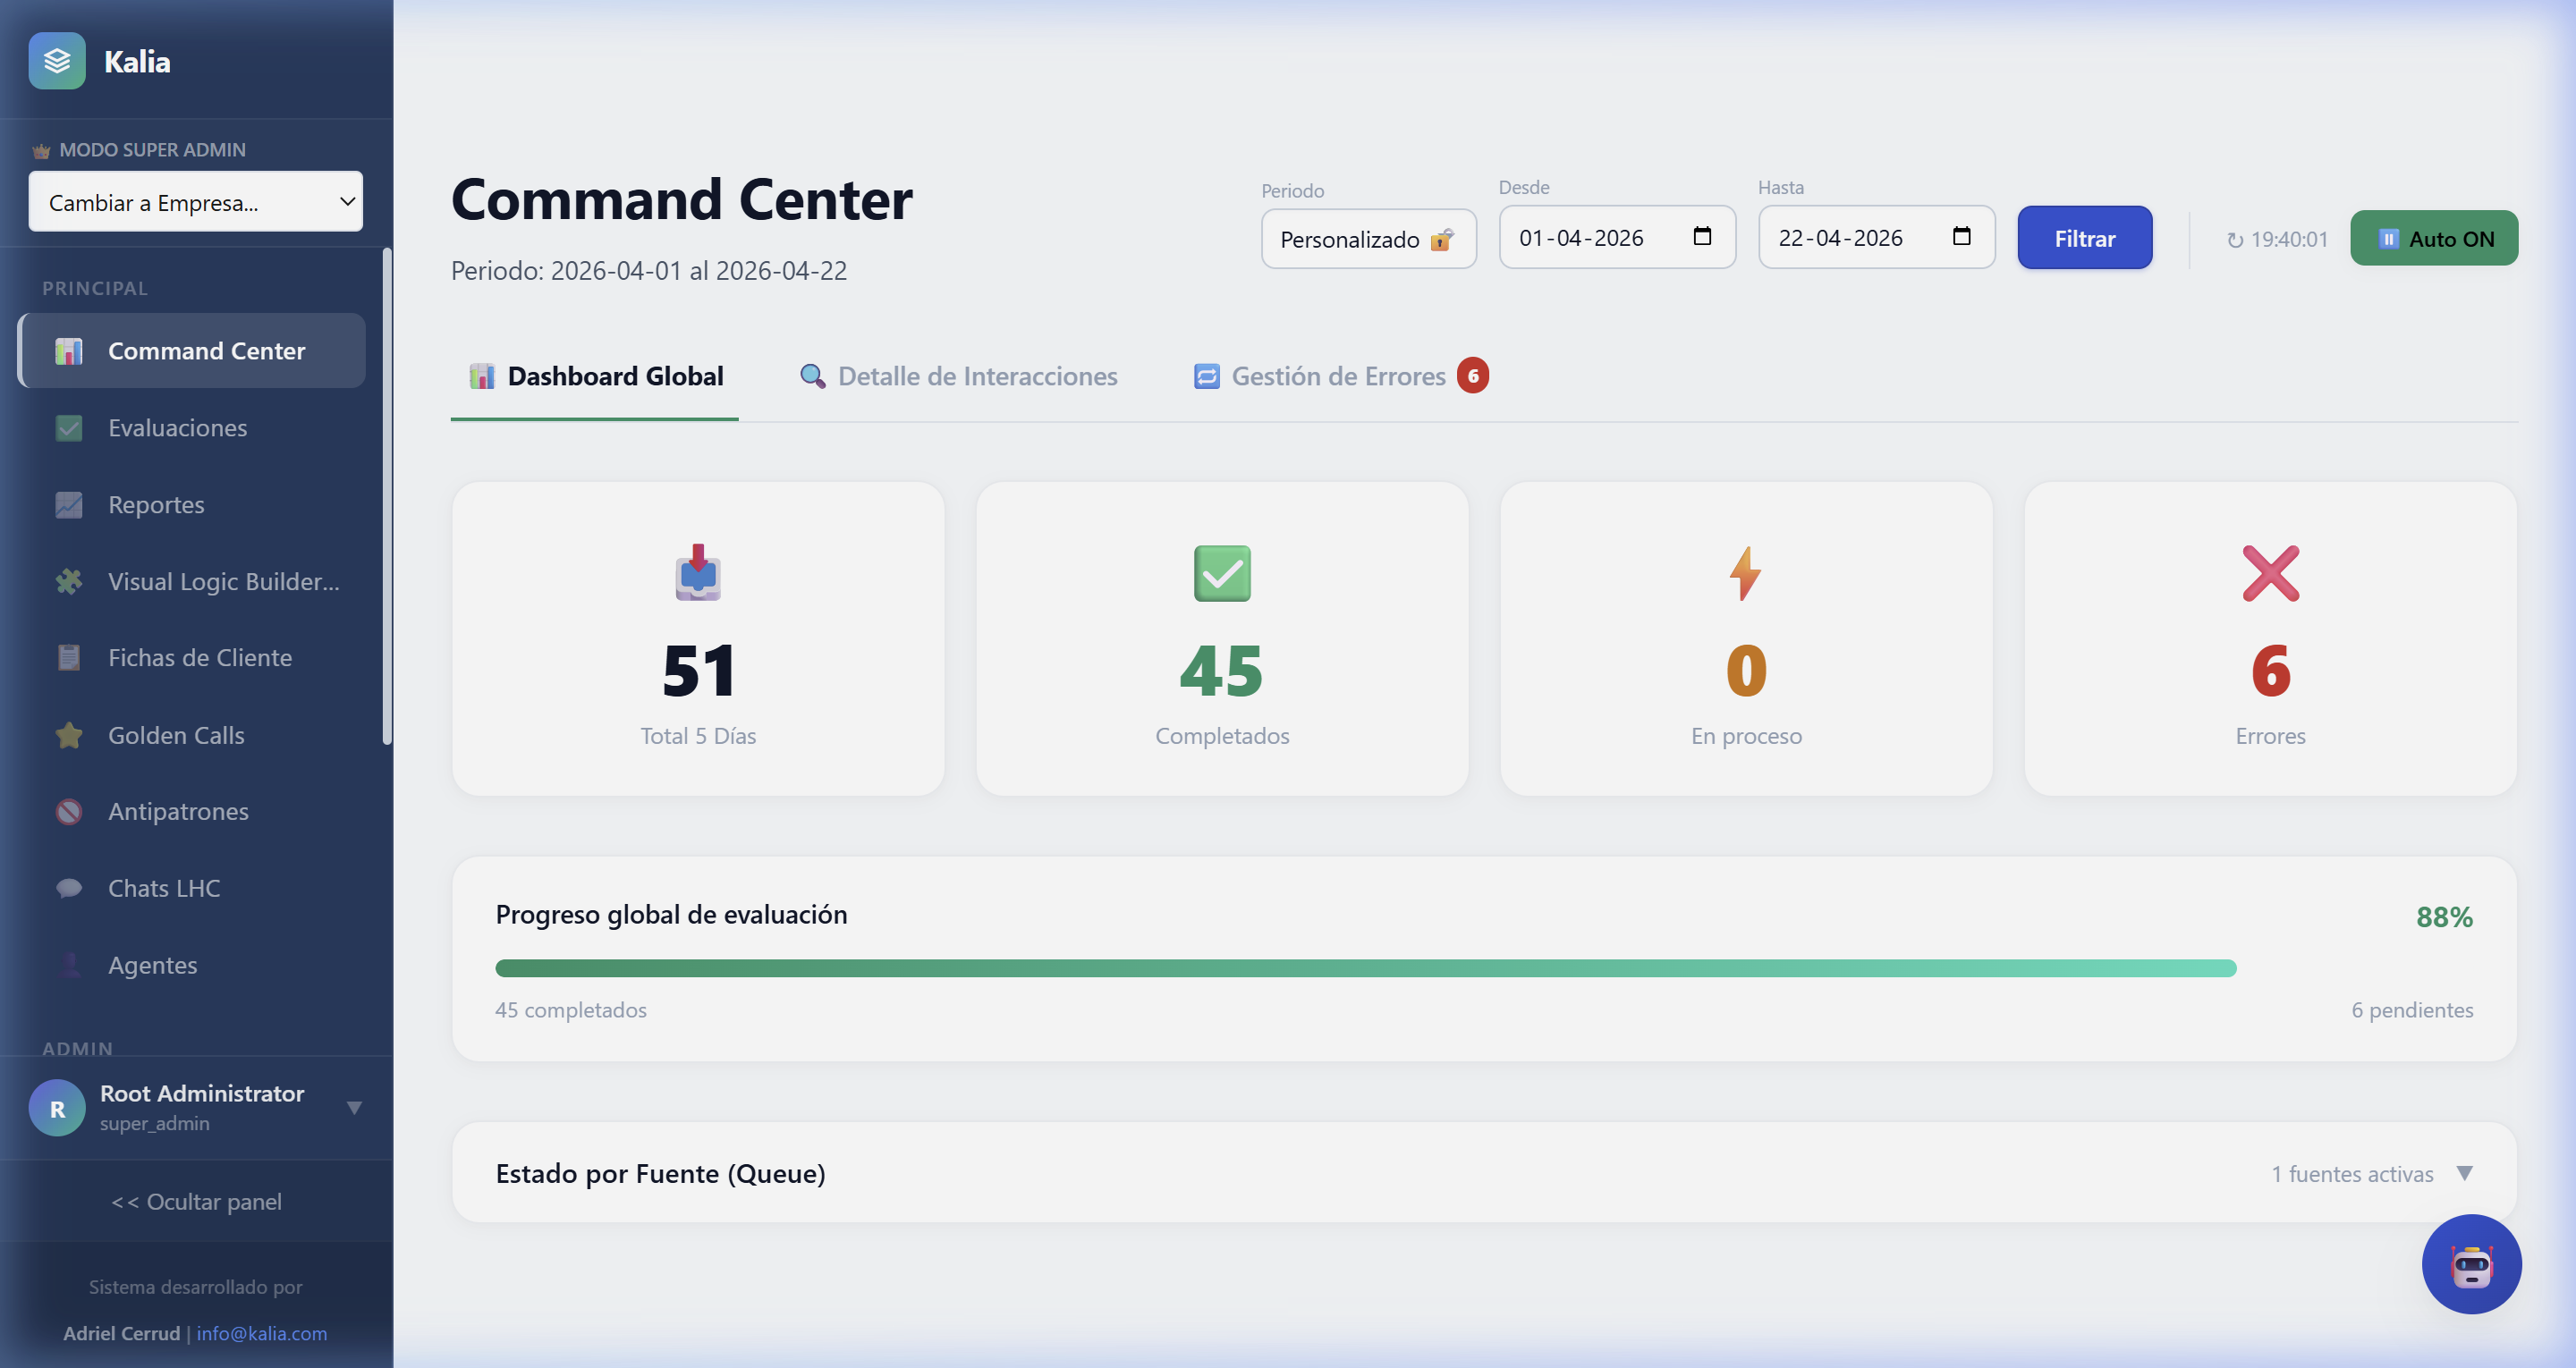
Task: Open Antipatrones from the sidebar
Action: [x=178, y=811]
